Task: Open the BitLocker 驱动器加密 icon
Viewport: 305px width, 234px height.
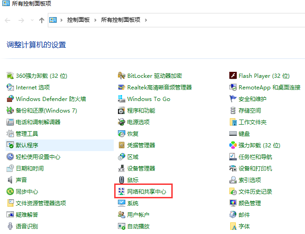Action: (122, 76)
